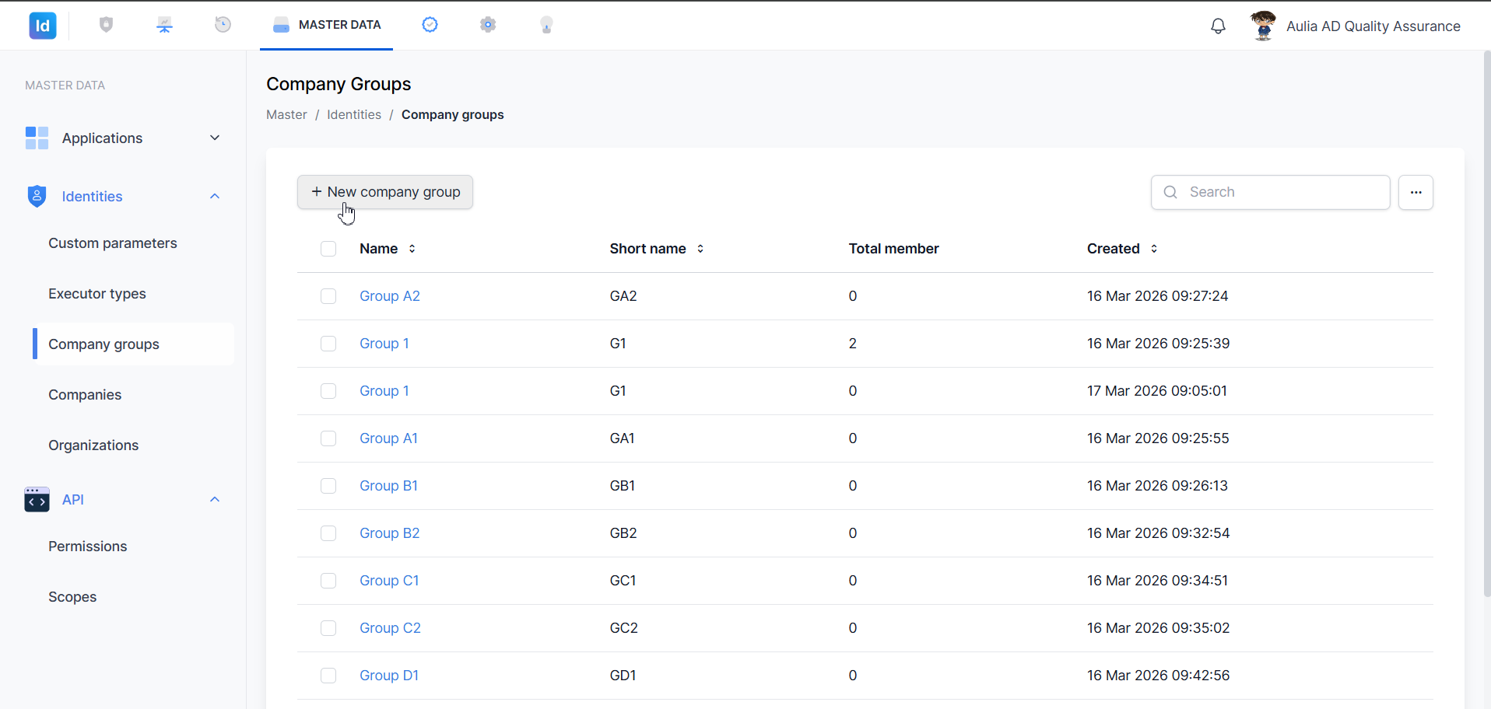Sort by Name column arrows
Image resolution: width=1491 pixels, height=709 pixels.
point(412,249)
